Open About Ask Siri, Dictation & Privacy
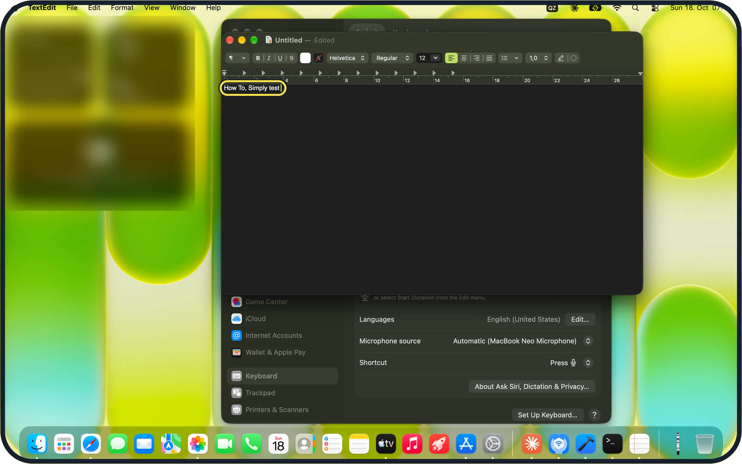The image size is (742, 464). click(x=532, y=386)
